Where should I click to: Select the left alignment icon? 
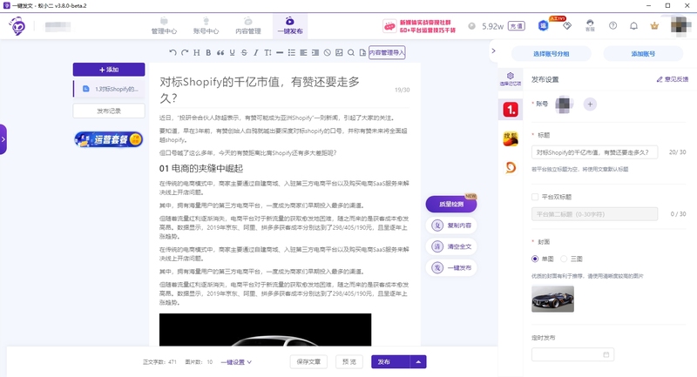303,52
